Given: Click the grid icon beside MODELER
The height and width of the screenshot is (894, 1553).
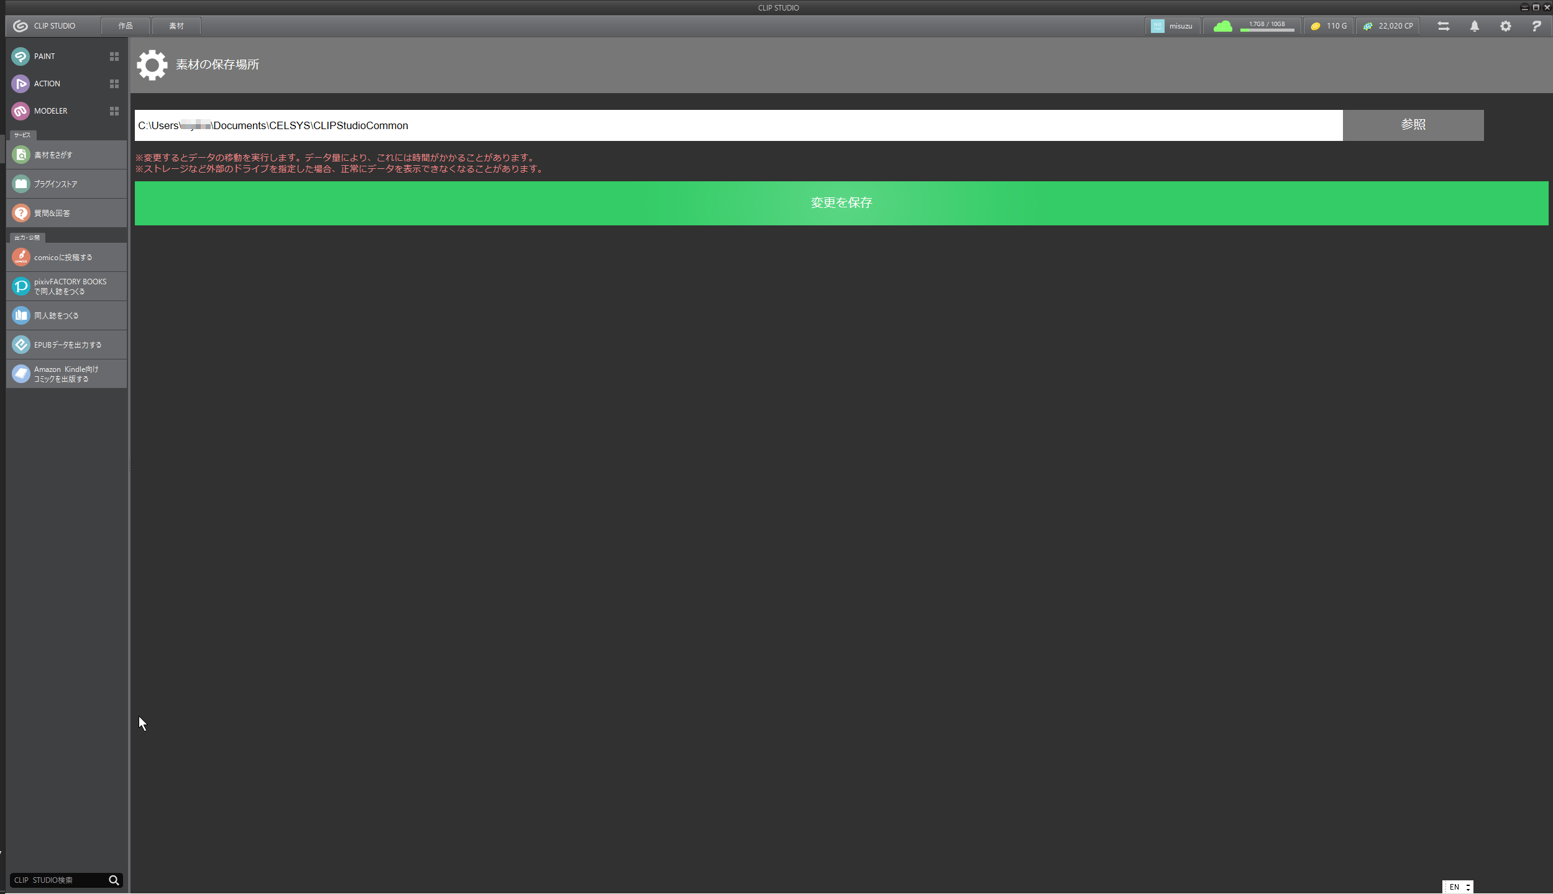Looking at the screenshot, I should [114, 111].
